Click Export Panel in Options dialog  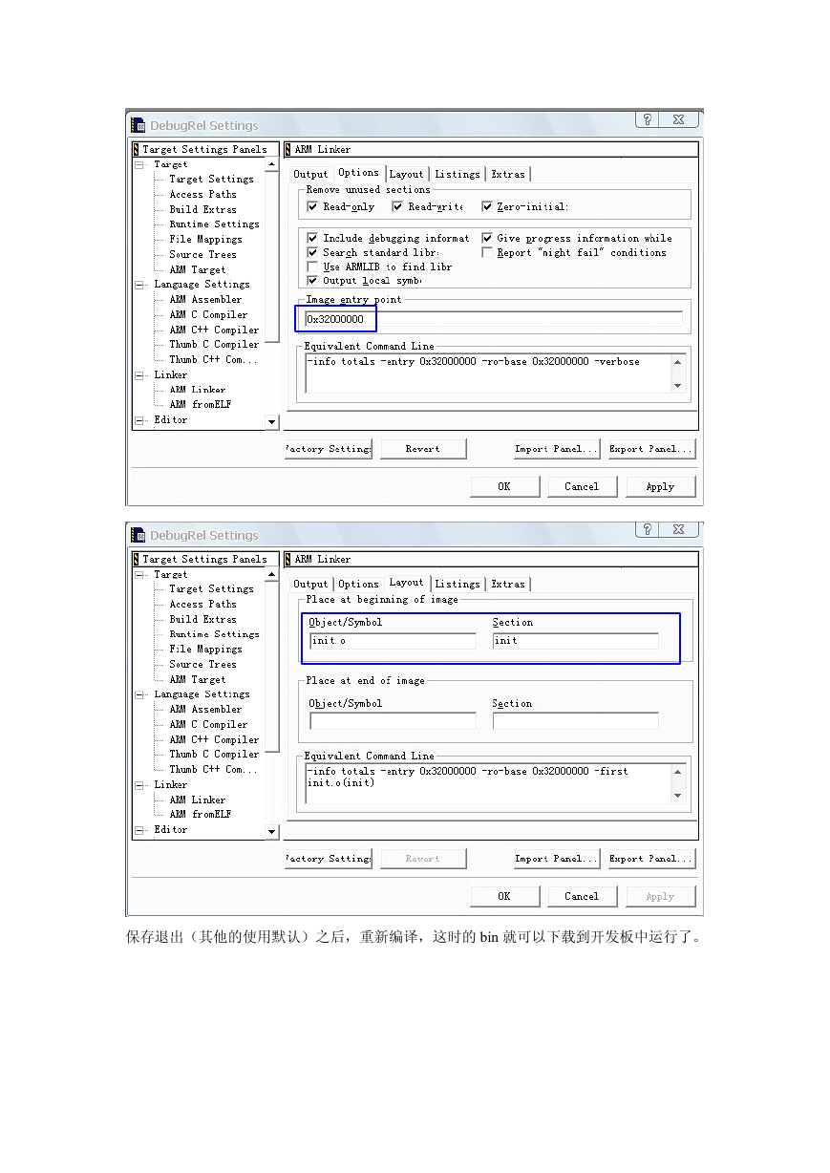pyautogui.click(x=652, y=449)
